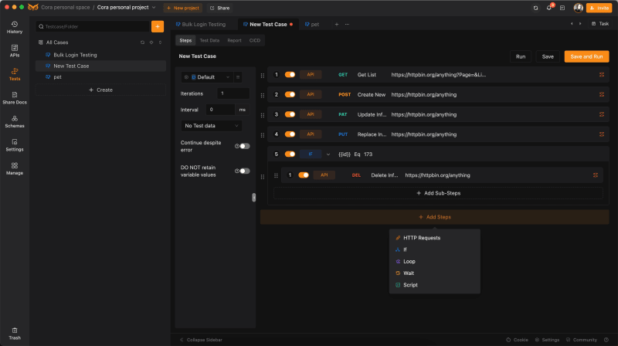Viewport: 618px width, 346px height.
Task: Click the orange plus add testcase button
Action: click(158, 26)
